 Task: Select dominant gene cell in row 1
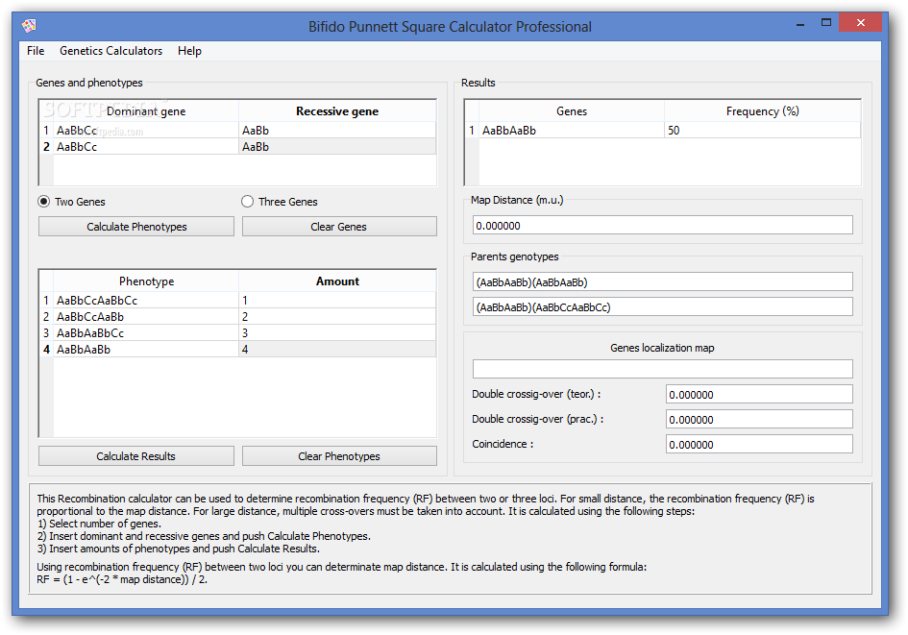point(146,131)
